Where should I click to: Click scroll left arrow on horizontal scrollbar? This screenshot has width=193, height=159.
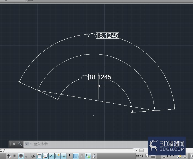pos(137,150)
